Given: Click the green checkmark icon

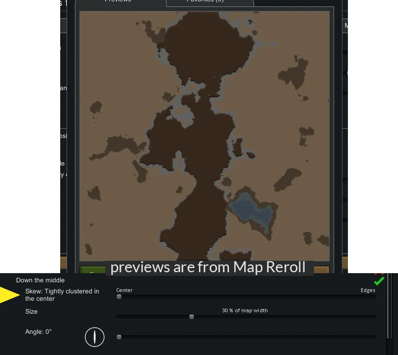Looking at the screenshot, I should coord(379,281).
